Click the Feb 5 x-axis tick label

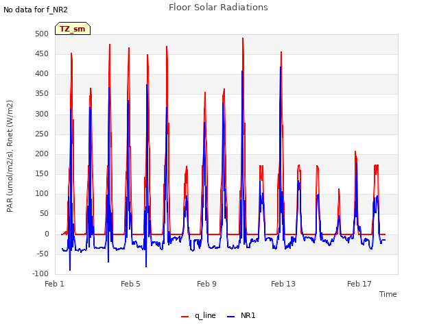click(x=130, y=284)
